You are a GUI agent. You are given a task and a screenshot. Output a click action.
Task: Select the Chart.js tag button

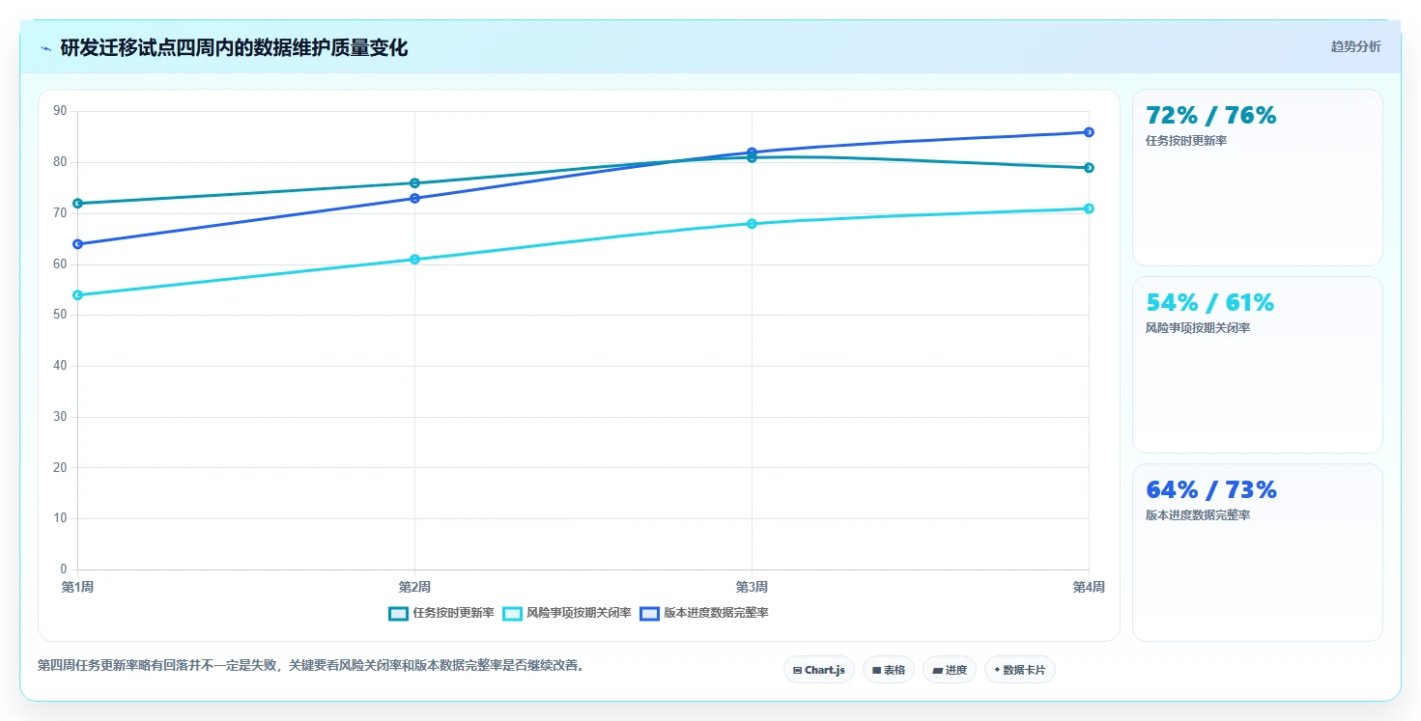[819, 670]
